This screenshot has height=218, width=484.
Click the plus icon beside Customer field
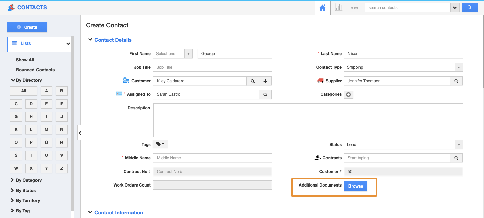click(x=265, y=81)
